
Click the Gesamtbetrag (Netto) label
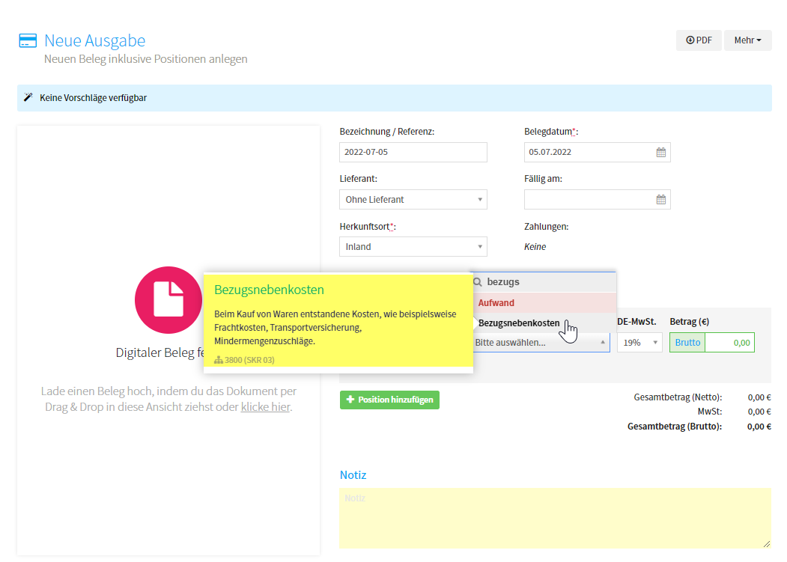pos(678,397)
